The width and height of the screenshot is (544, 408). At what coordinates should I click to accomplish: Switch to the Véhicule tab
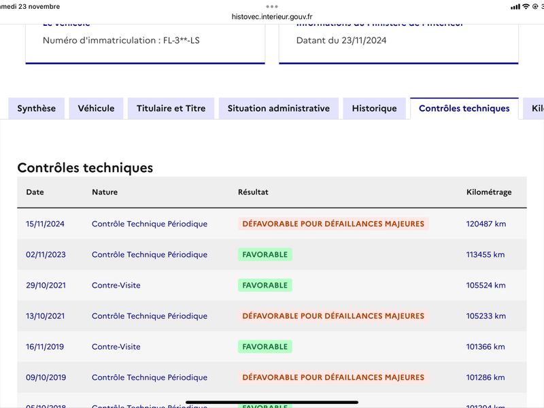click(96, 108)
